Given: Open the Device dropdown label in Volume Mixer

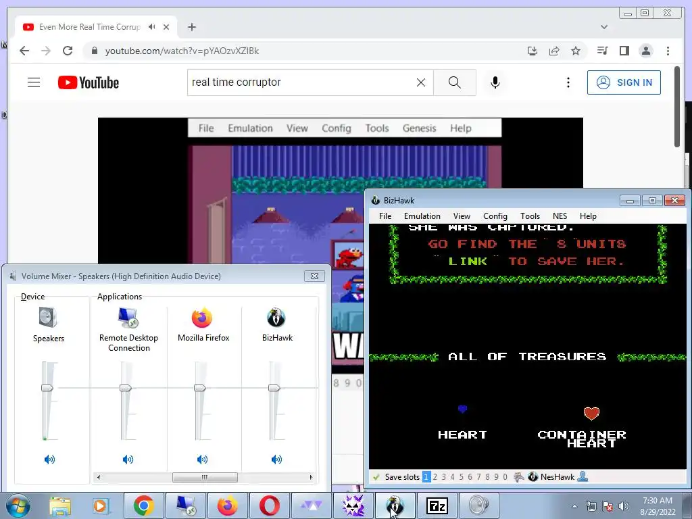Looking at the screenshot, I should tap(32, 297).
